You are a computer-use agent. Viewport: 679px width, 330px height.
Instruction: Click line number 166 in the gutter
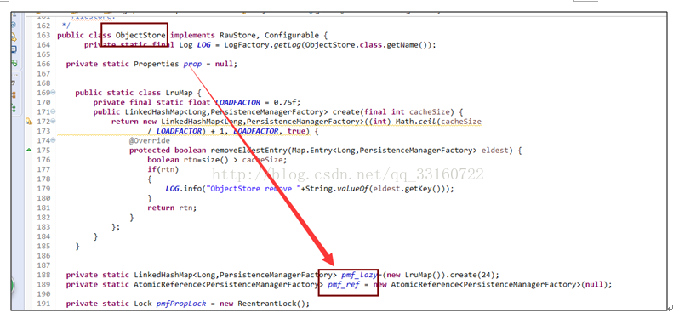(x=43, y=64)
